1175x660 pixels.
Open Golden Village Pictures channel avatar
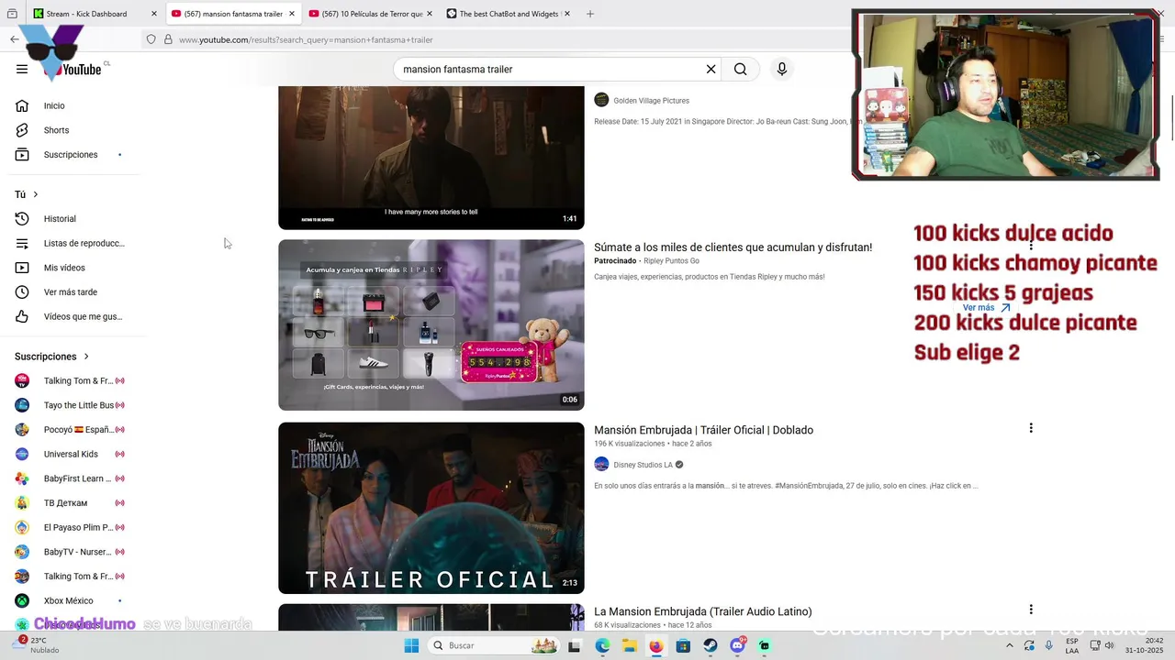pyautogui.click(x=601, y=100)
